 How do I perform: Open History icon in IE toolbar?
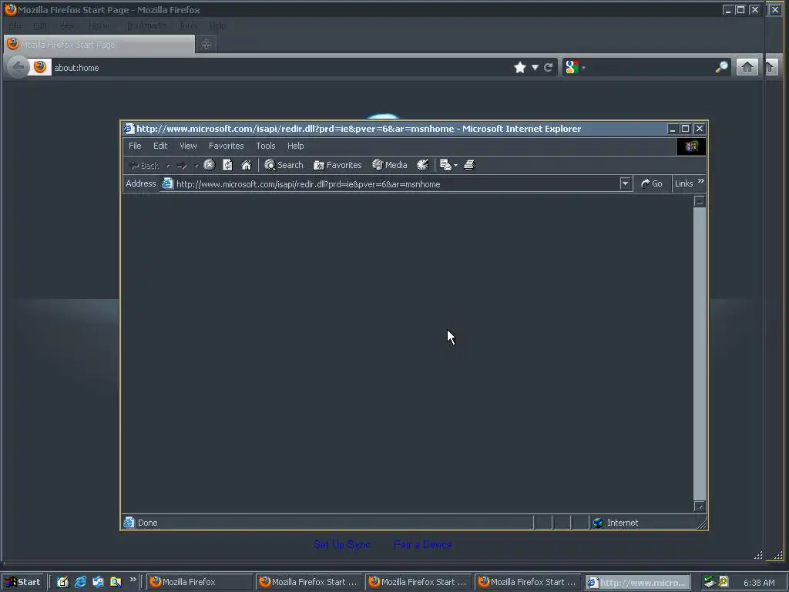[x=423, y=165]
